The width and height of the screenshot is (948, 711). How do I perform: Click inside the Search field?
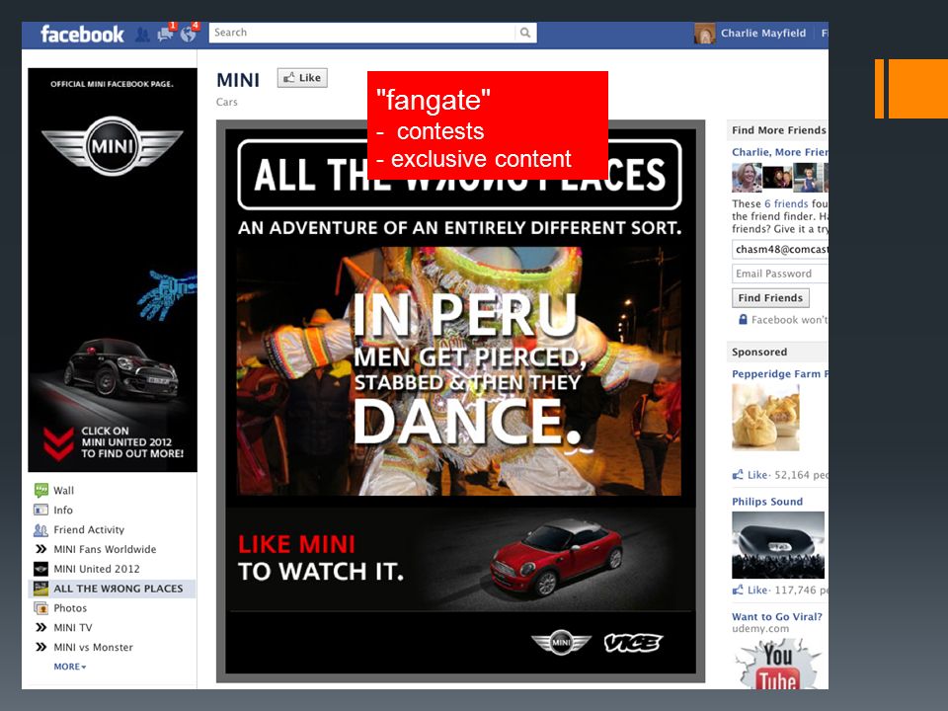[361, 33]
